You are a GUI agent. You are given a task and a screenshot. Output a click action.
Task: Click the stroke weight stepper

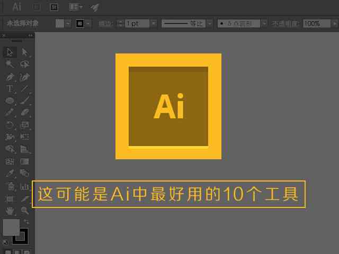pyautogui.click(x=120, y=23)
